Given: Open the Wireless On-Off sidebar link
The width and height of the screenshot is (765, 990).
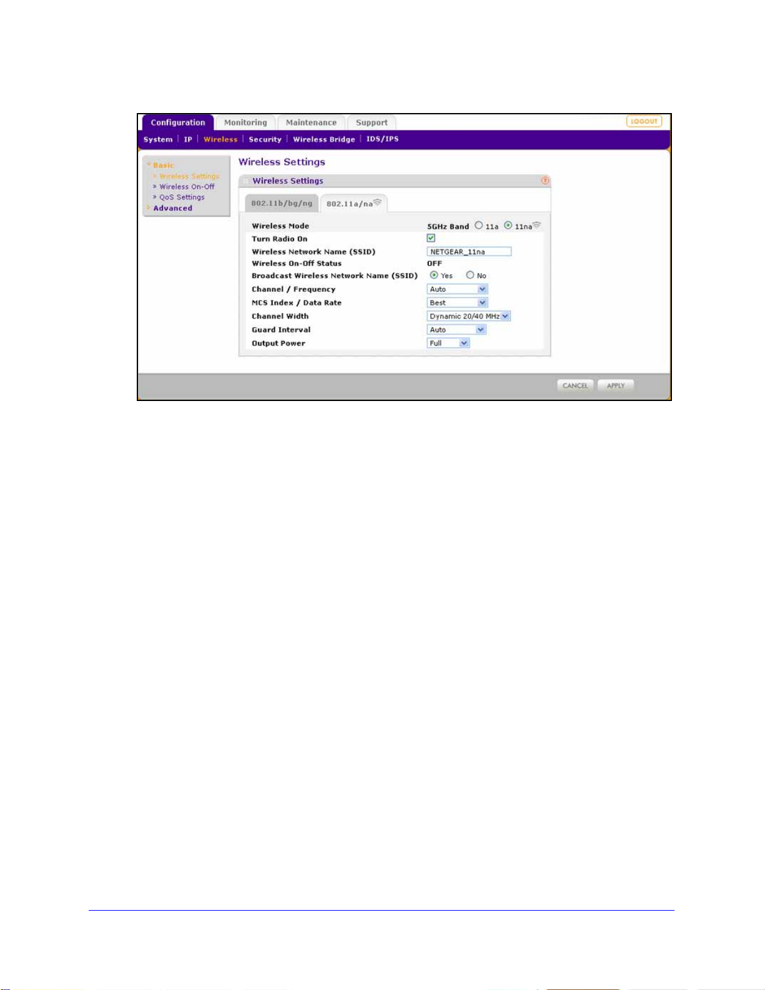Looking at the screenshot, I should [187, 187].
